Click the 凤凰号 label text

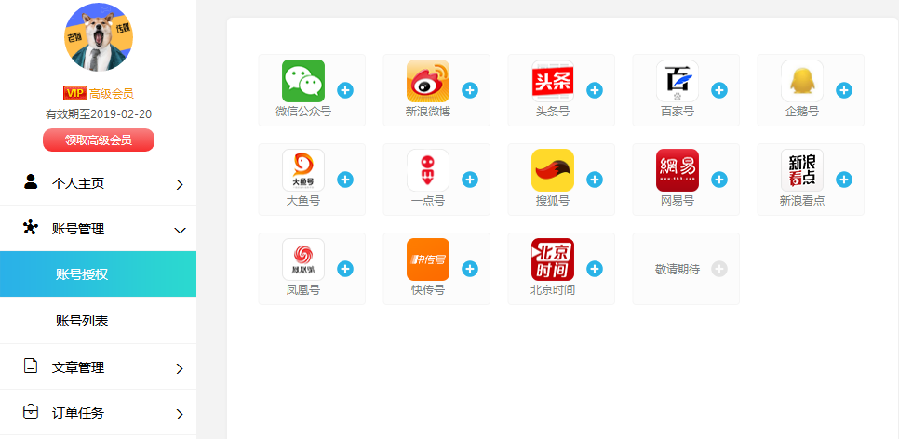(x=303, y=290)
